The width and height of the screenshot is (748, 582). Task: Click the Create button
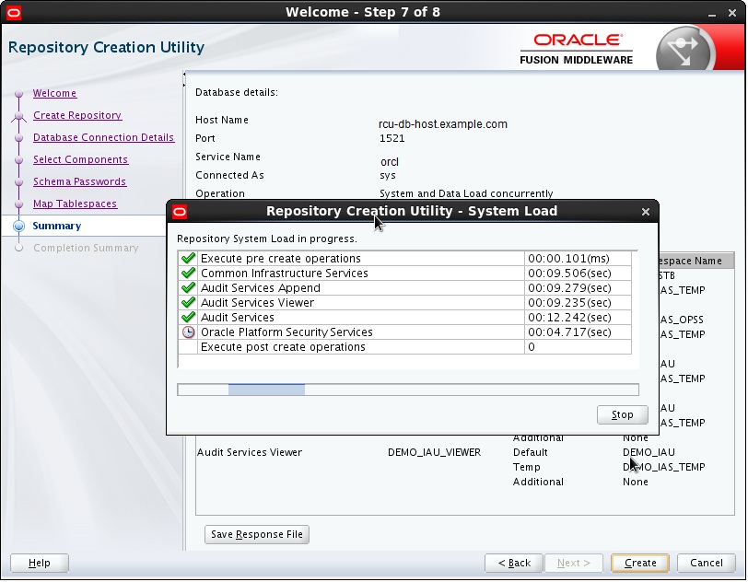tap(640, 563)
